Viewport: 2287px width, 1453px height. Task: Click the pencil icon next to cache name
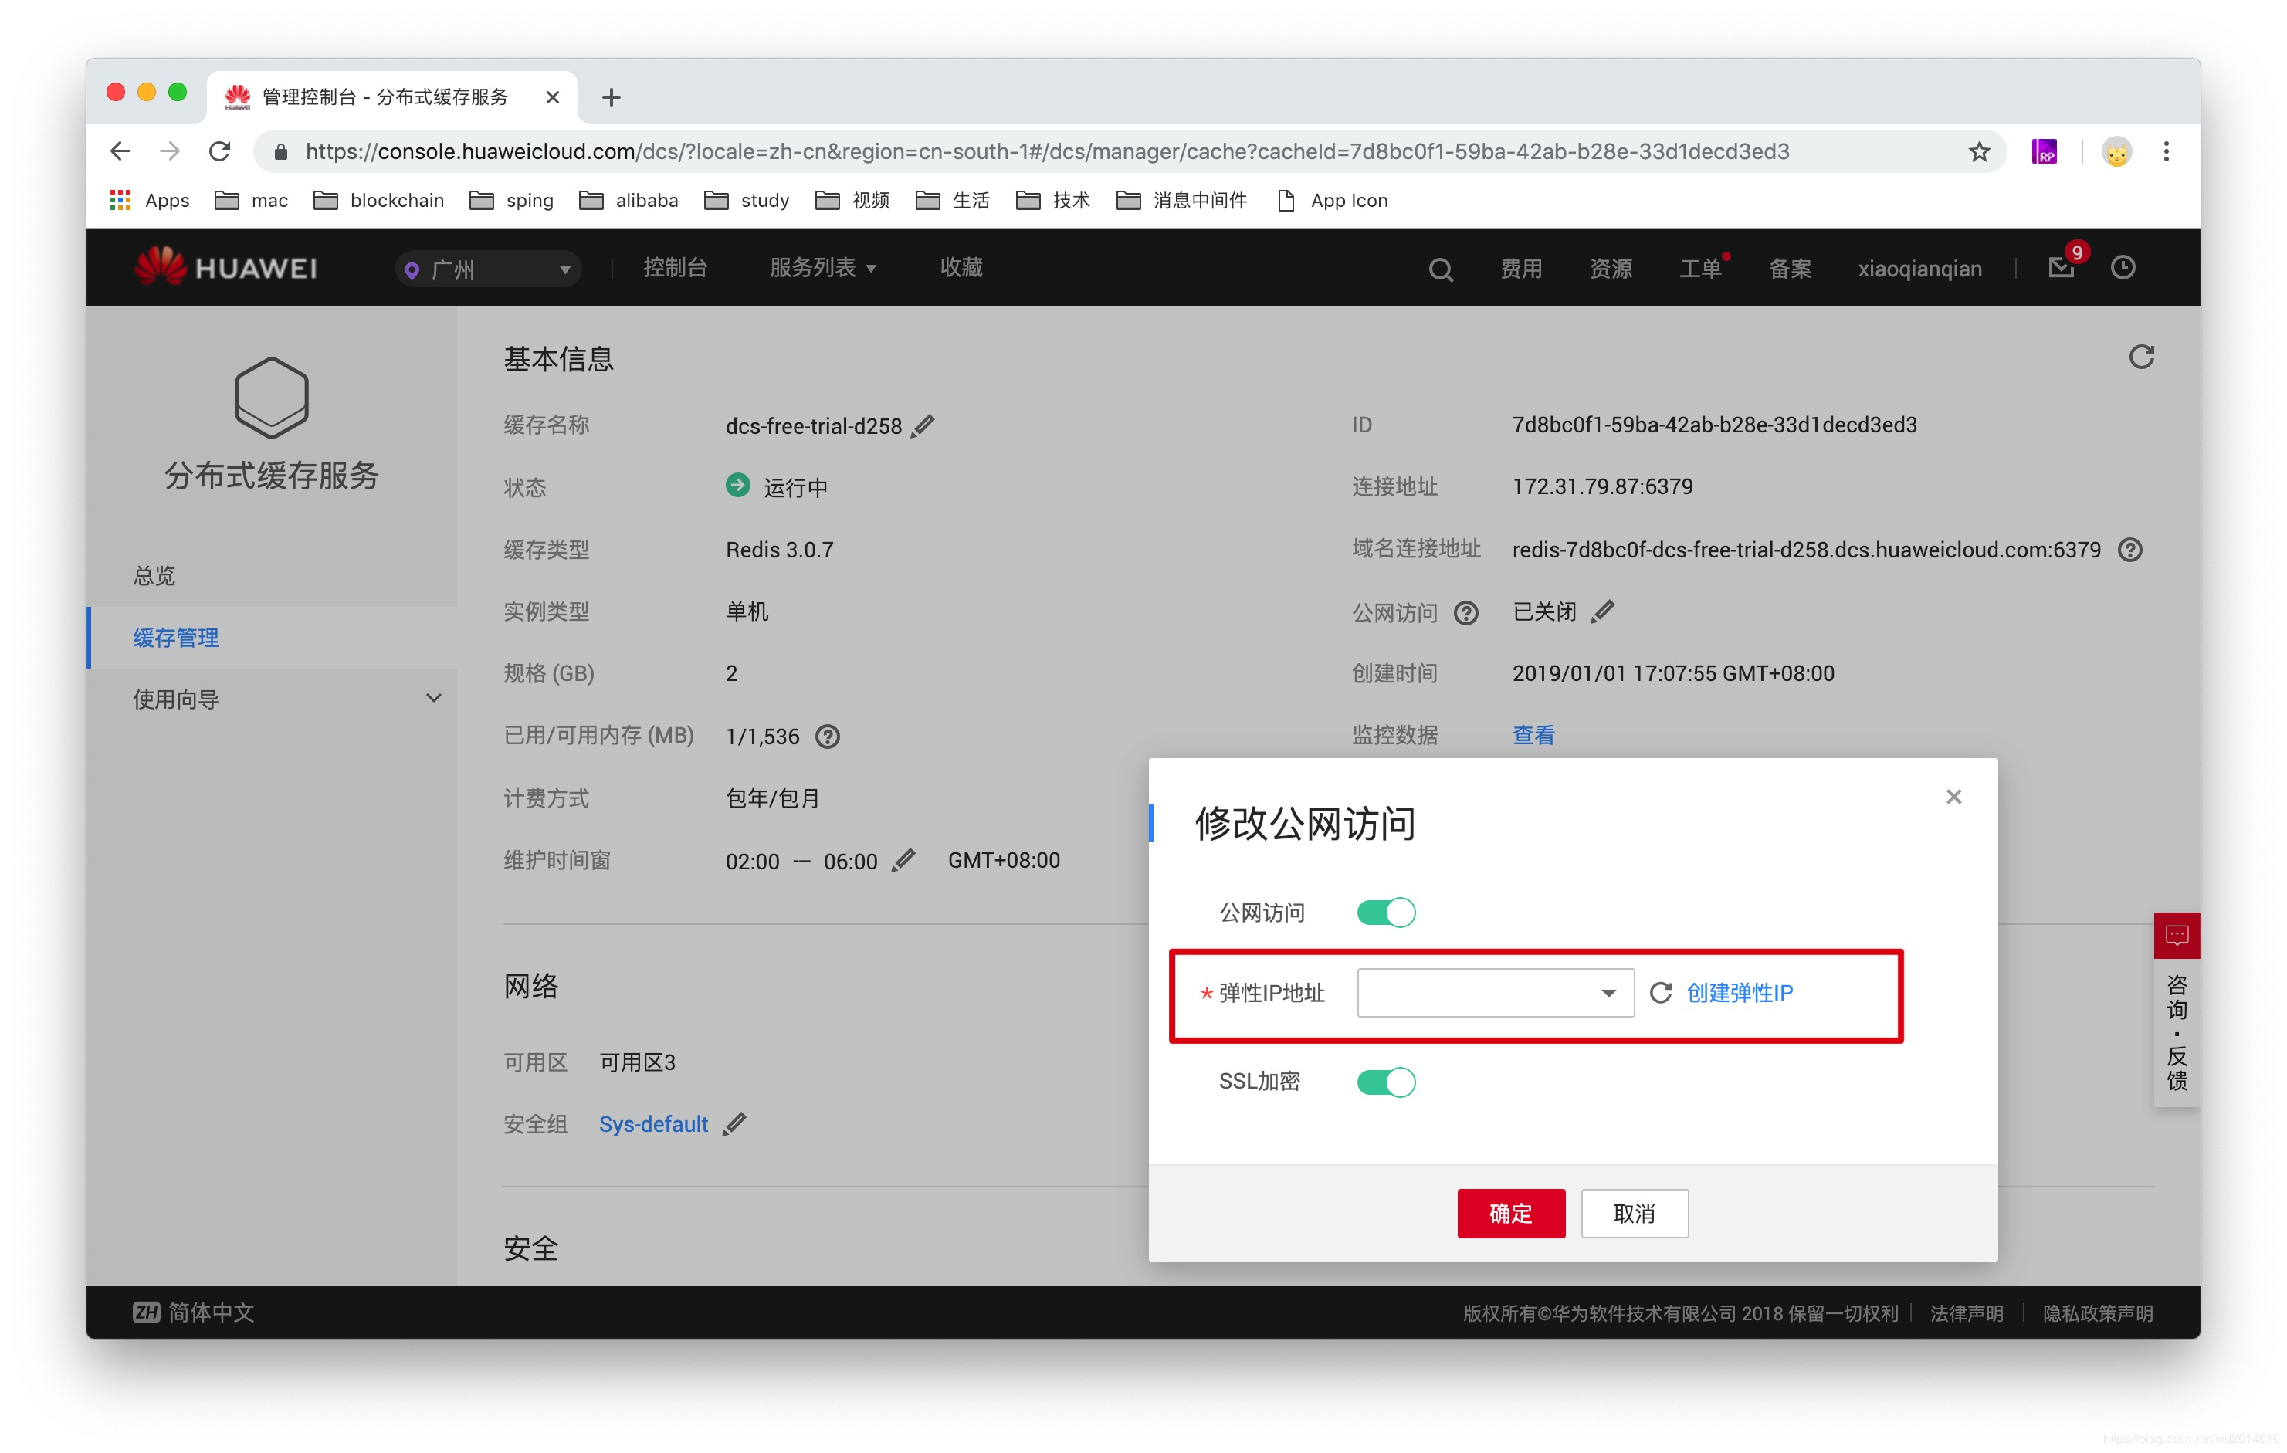[x=922, y=425]
